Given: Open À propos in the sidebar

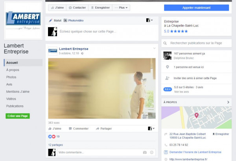Looking at the screenshot, I should [x=13, y=70].
